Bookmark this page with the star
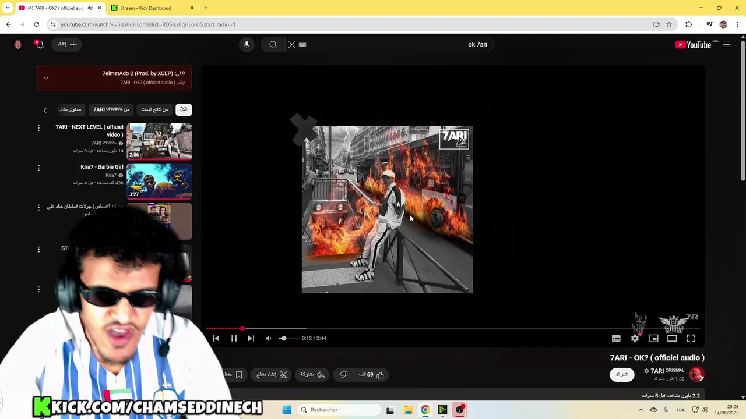This screenshot has height=419, width=746. (x=669, y=24)
